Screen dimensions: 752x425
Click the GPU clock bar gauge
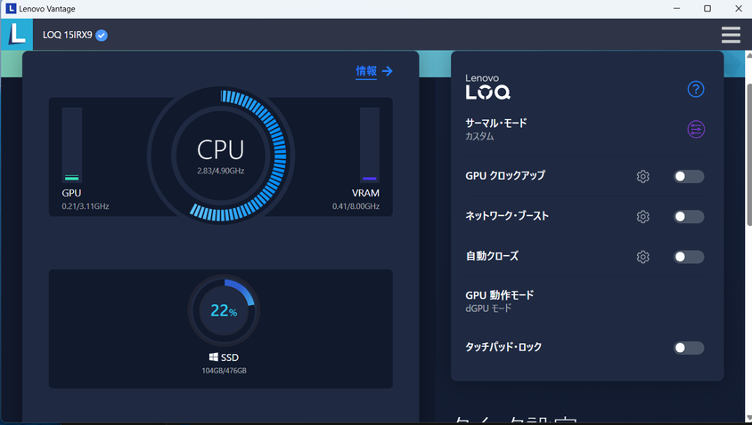click(71, 145)
